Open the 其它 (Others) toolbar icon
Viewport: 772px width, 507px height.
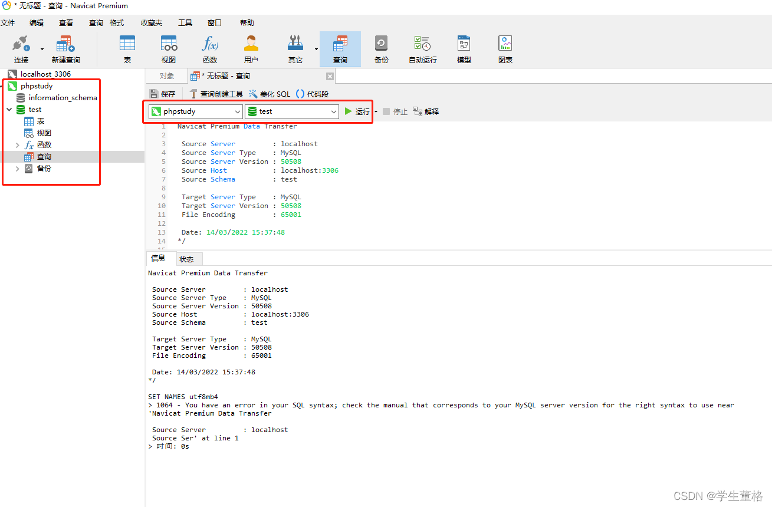click(295, 48)
